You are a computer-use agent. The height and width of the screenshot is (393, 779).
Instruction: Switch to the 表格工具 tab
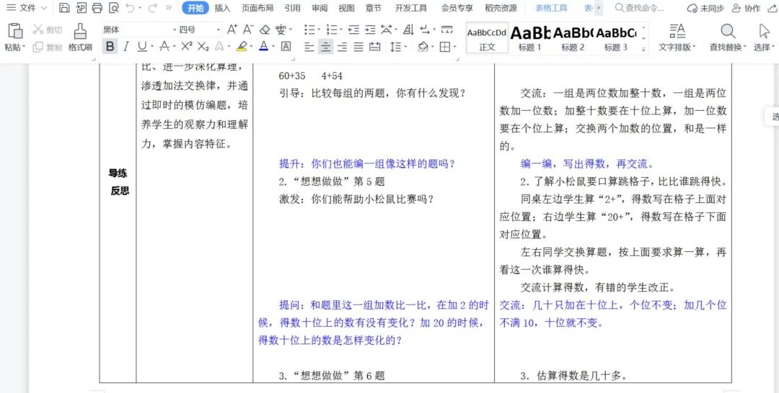(x=552, y=8)
